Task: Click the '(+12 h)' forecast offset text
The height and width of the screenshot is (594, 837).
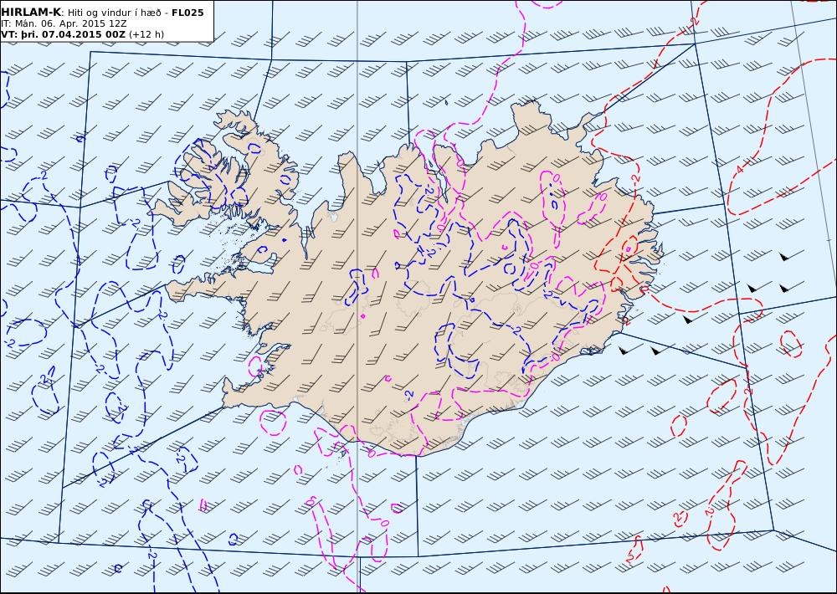Action: 146,34
